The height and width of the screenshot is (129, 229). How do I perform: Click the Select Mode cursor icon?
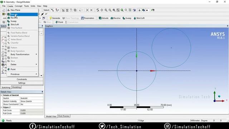[x=53, y=10]
